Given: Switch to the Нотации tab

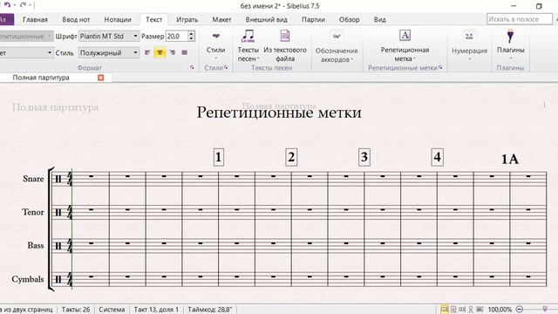Looking at the screenshot, I should 118,19.
